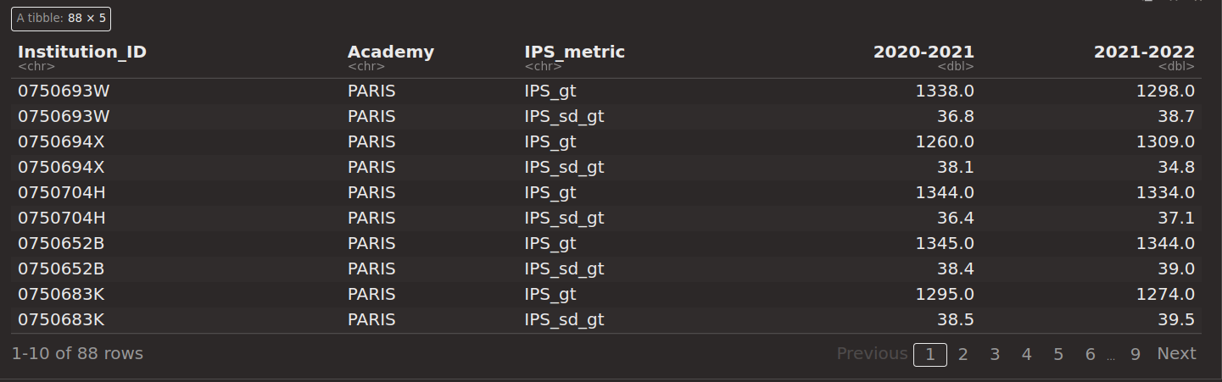Click the IPS_metric column header
Image resolution: width=1222 pixels, height=382 pixels.
coord(575,52)
